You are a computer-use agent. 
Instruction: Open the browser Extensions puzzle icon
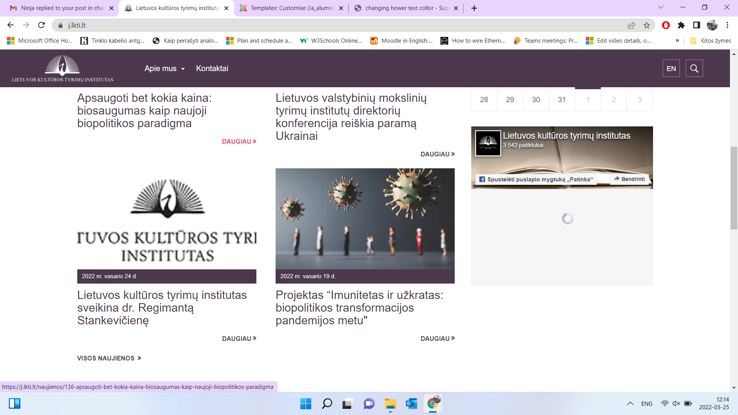681,25
